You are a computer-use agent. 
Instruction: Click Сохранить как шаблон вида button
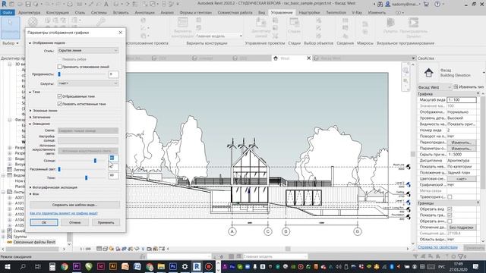74,205
